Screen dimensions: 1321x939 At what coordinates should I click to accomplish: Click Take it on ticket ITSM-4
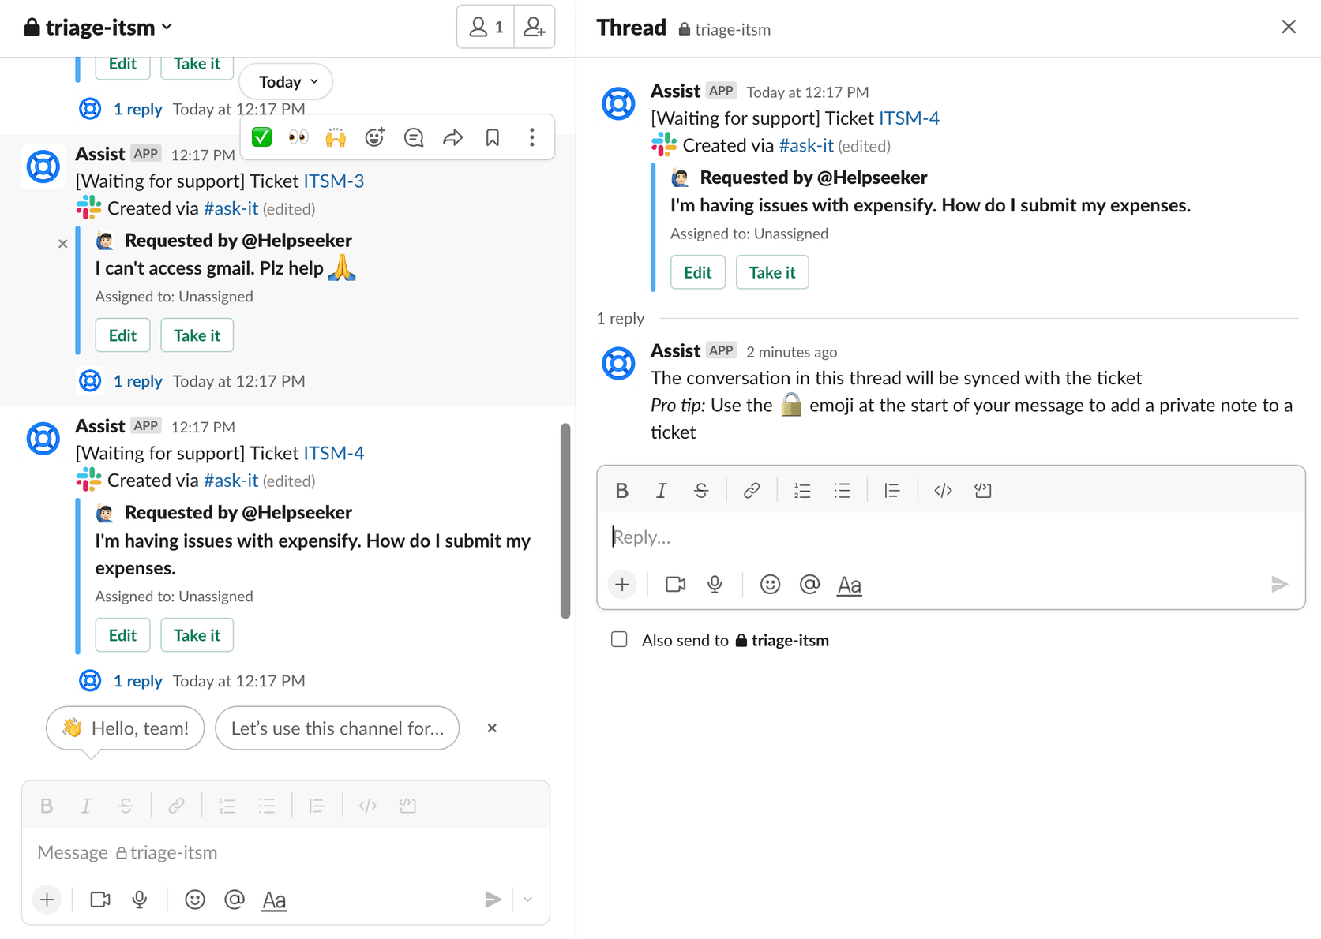click(x=197, y=634)
